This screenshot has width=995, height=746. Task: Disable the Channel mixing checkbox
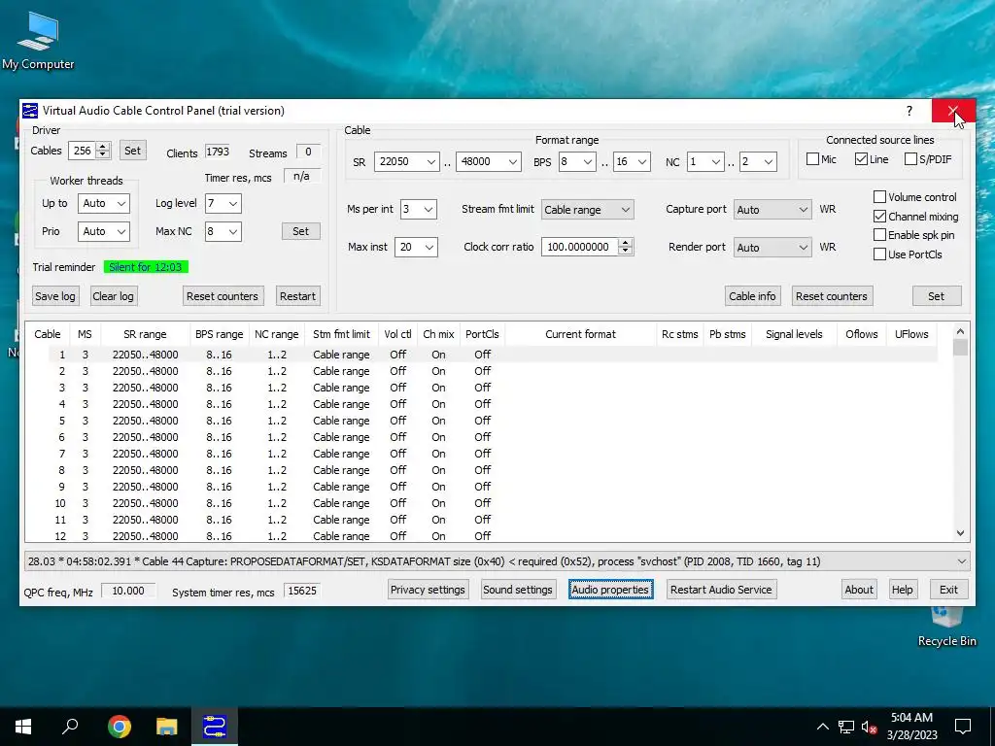click(x=879, y=217)
